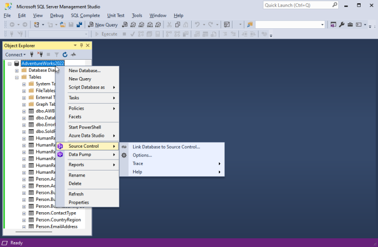Click the New Query toolbar button
This screenshot has width=378, height=247.
coord(106,24)
